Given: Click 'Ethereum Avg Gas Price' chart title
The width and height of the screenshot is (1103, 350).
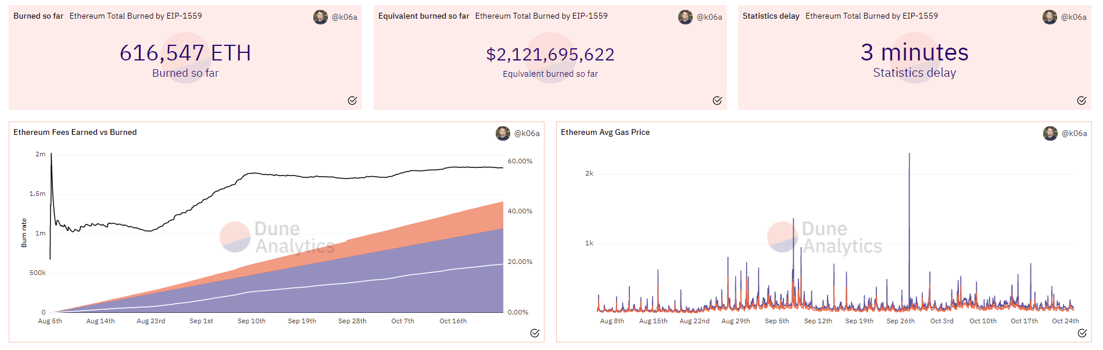Looking at the screenshot, I should pos(606,132).
